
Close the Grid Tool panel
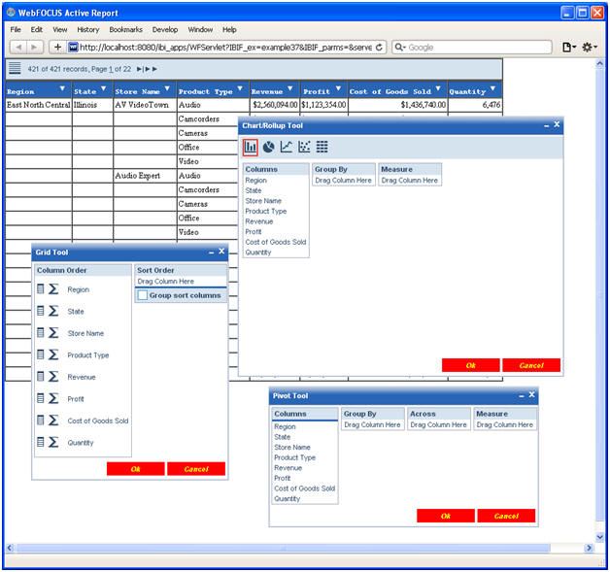click(x=221, y=252)
